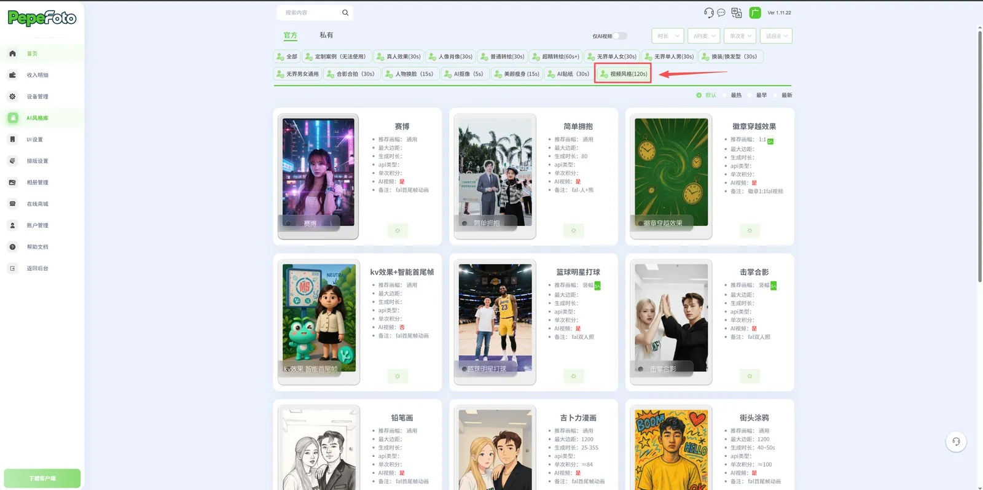Viewport: 983px width, 490px height.
Task: Open customer service headset icon
Action: pos(708,12)
